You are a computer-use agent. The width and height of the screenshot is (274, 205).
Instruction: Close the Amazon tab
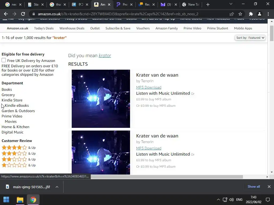109,5
